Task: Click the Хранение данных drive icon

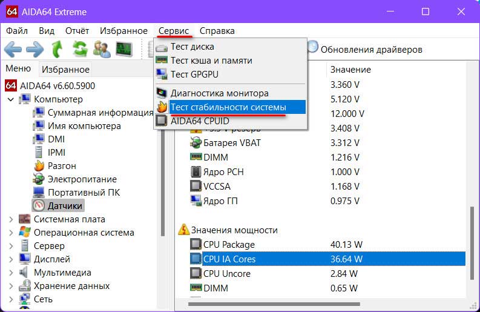Action: point(24,285)
